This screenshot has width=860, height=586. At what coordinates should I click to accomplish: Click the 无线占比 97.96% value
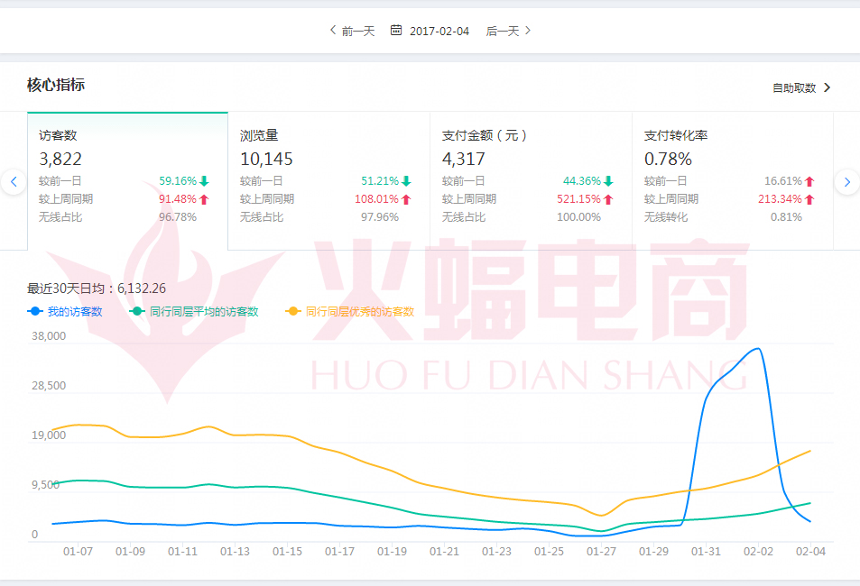(380, 217)
